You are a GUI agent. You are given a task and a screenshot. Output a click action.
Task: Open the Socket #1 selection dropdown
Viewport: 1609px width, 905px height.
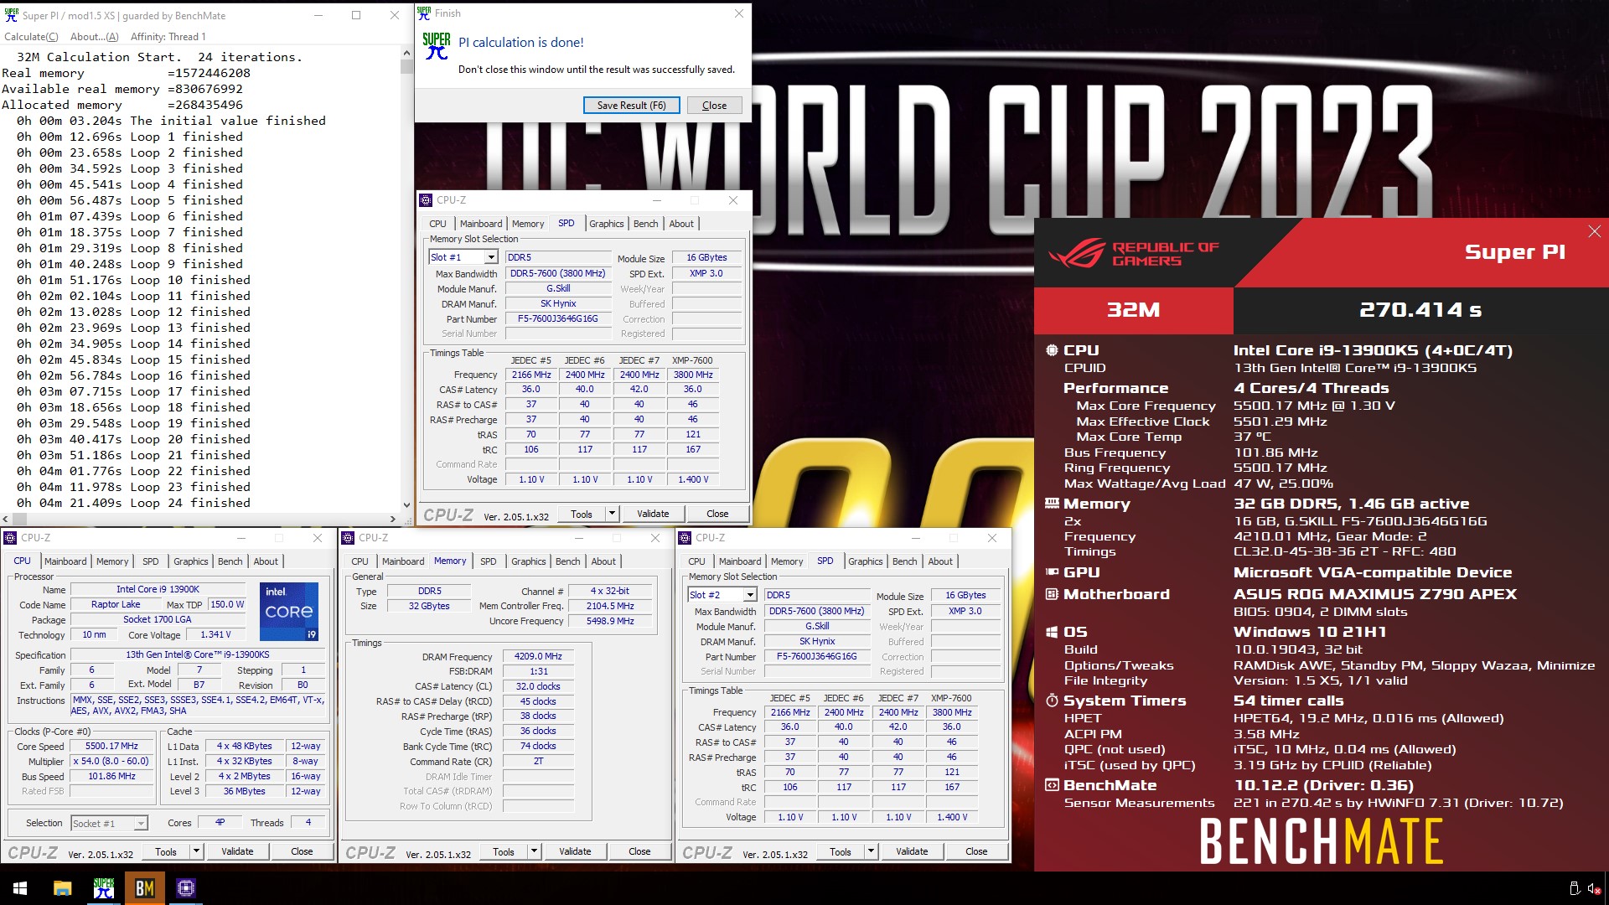pos(141,824)
